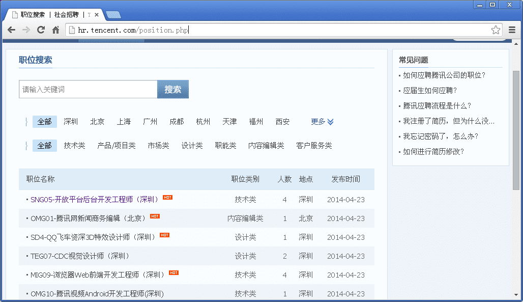Click the page scrollbar thumb
This screenshot has height=302, width=523.
(x=516, y=130)
